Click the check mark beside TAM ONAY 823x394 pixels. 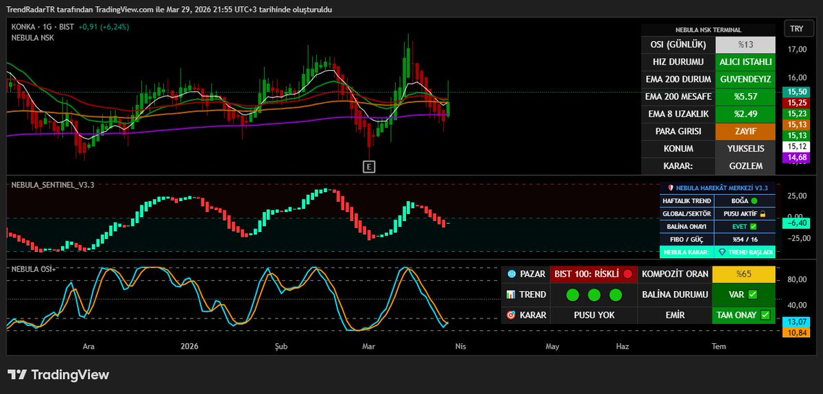765,315
